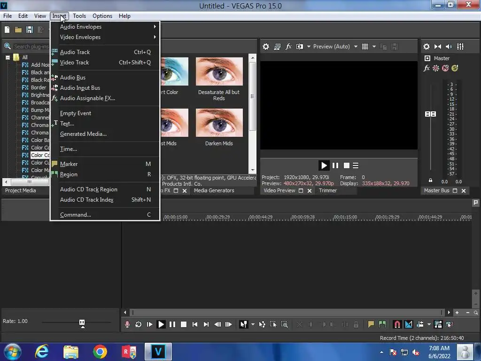Toggle the Auto Ripple icon
Screen dimensions: 481x361
[x=420, y=324]
